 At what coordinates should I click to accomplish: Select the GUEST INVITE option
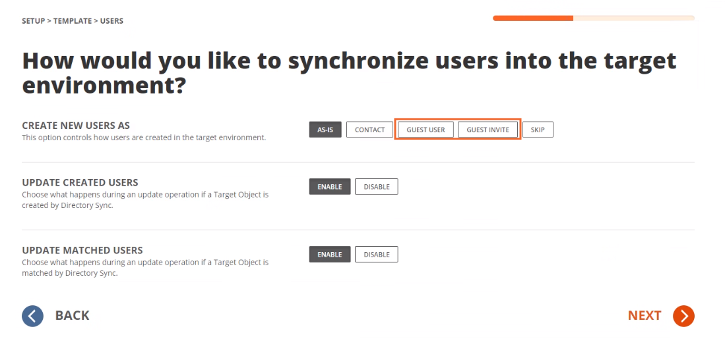tap(488, 130)
